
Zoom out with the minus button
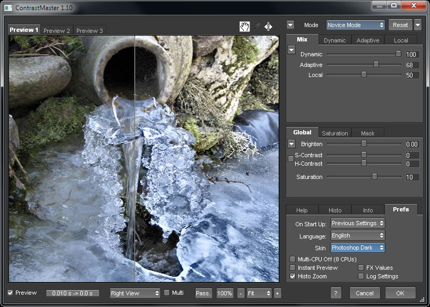coord(241,293)
